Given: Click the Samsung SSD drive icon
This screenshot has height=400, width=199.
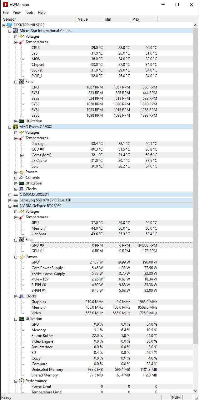Looking at the screenshot, I should point(15,200).
